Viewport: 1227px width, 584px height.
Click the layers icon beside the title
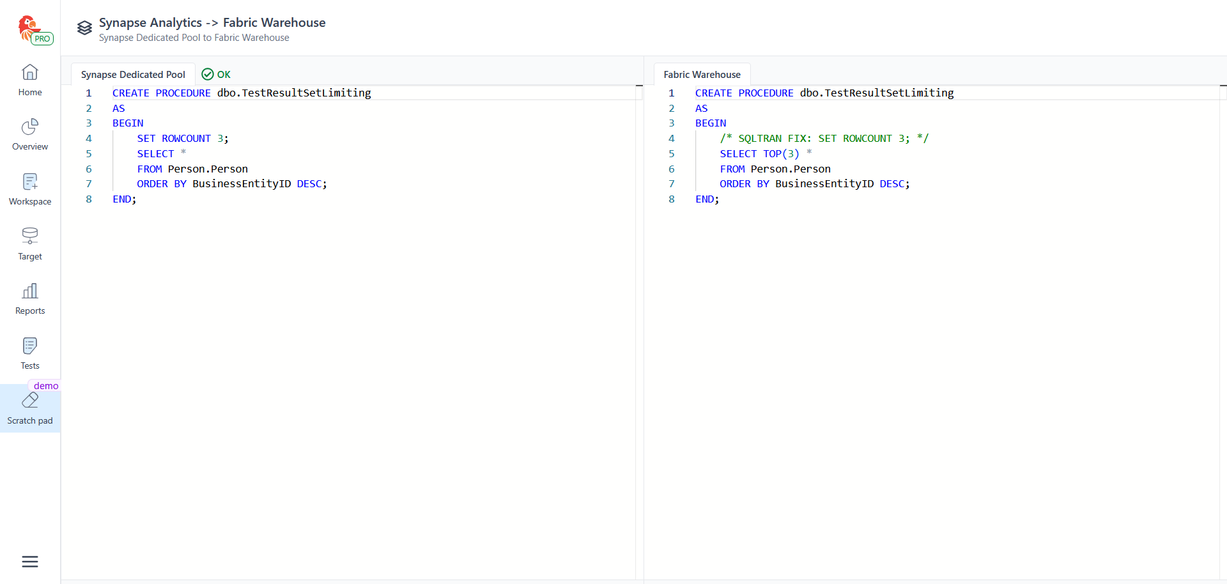coord(84,28)
